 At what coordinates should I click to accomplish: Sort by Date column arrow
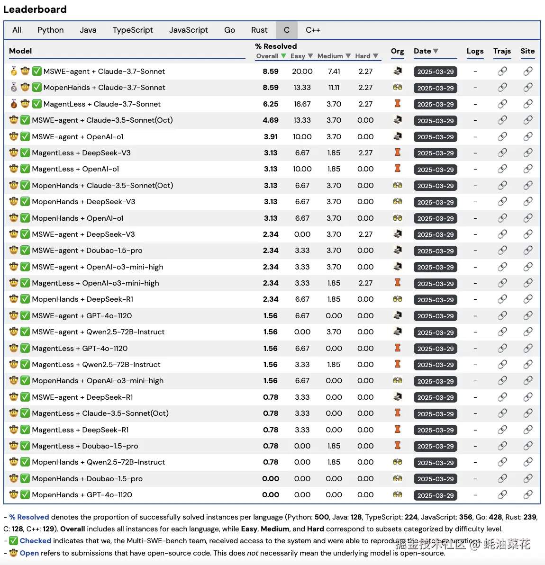coord(436,51)
